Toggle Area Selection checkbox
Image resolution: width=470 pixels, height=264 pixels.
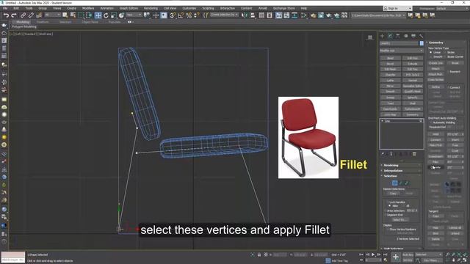[x=385, y=210]
